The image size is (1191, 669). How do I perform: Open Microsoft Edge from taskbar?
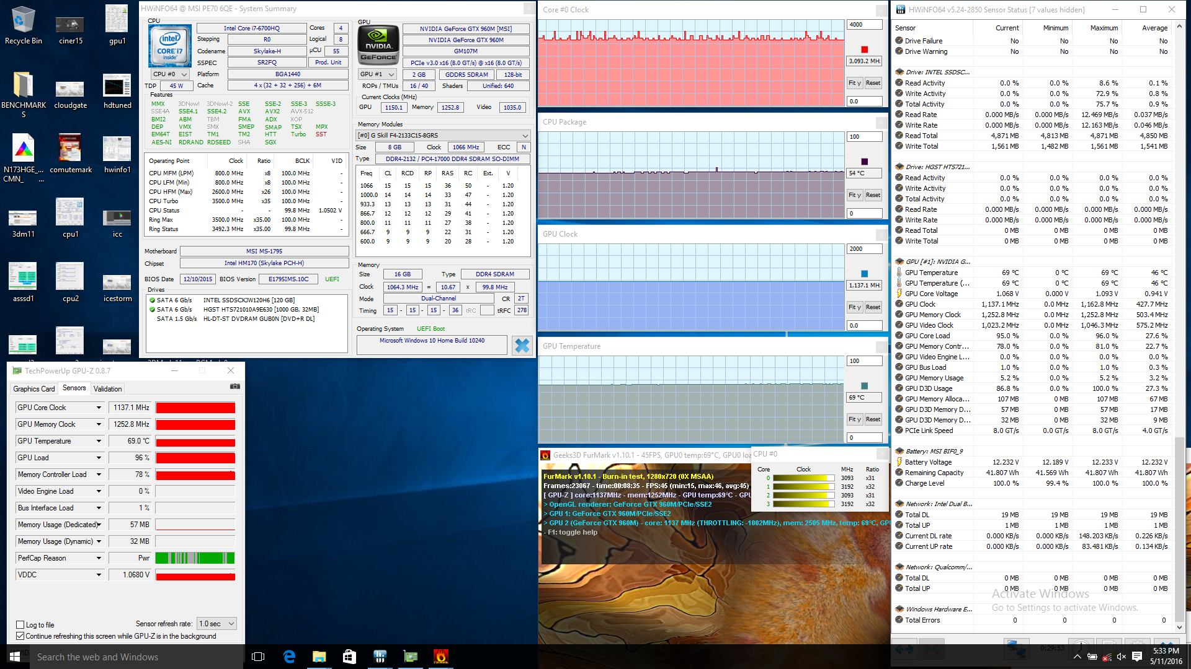point(289,657)
